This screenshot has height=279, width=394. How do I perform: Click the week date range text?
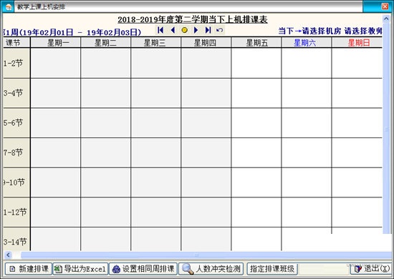(x=72, y=32)
